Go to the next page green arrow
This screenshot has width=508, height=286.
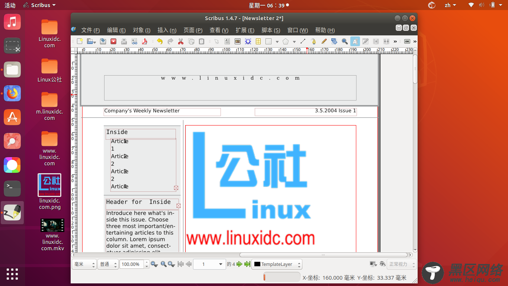click(239, 264)
